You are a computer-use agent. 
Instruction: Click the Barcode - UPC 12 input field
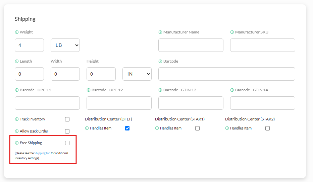119,103
